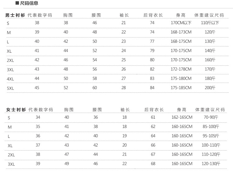This screenshot has height=189, width=233.
Task: Click the '172-178CM' height value
Action: 181,69
